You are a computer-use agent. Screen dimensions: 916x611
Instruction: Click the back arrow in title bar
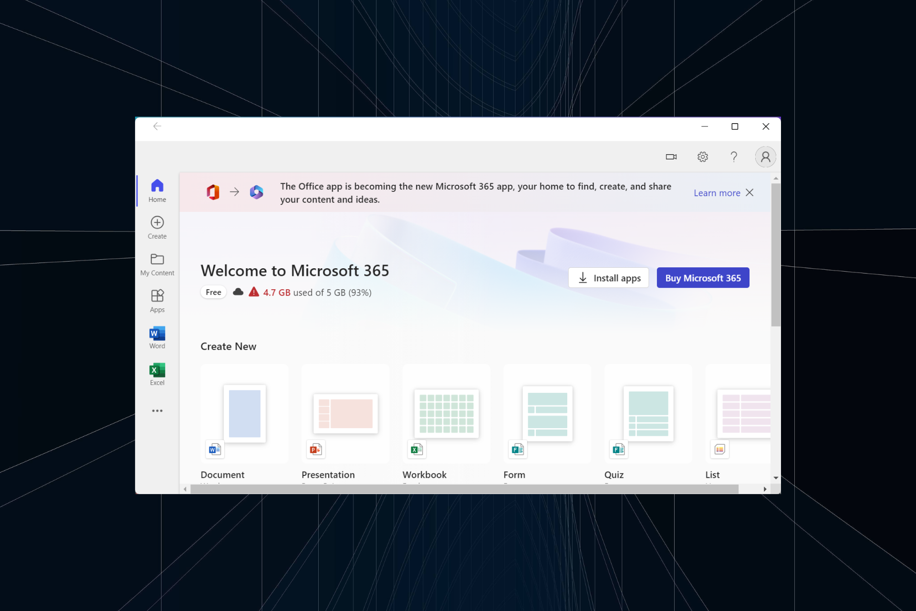[x=157, y=126]
